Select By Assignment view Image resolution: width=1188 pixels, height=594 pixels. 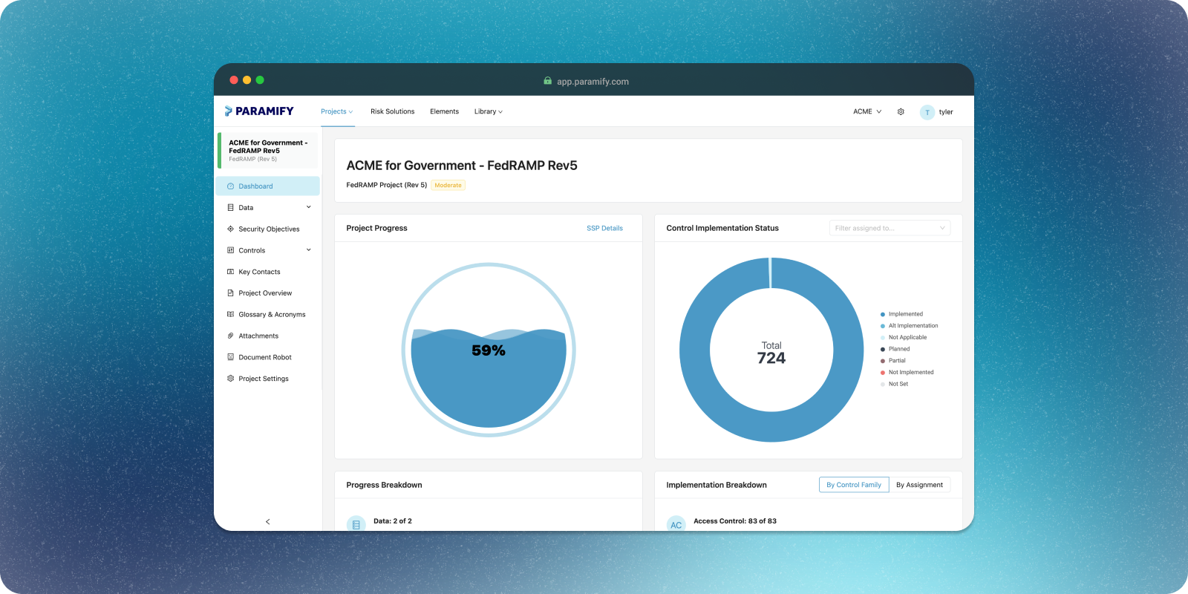coord(919,485)
